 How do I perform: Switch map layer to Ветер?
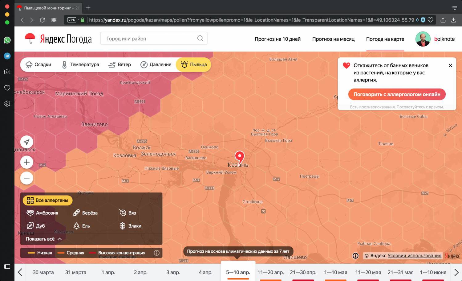(120, 64)
